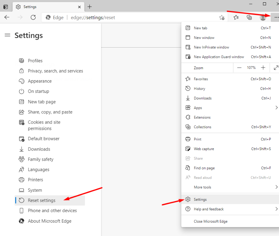Refresh the page
This screenshot has height=236, width=279.
[x=33, y=17]
